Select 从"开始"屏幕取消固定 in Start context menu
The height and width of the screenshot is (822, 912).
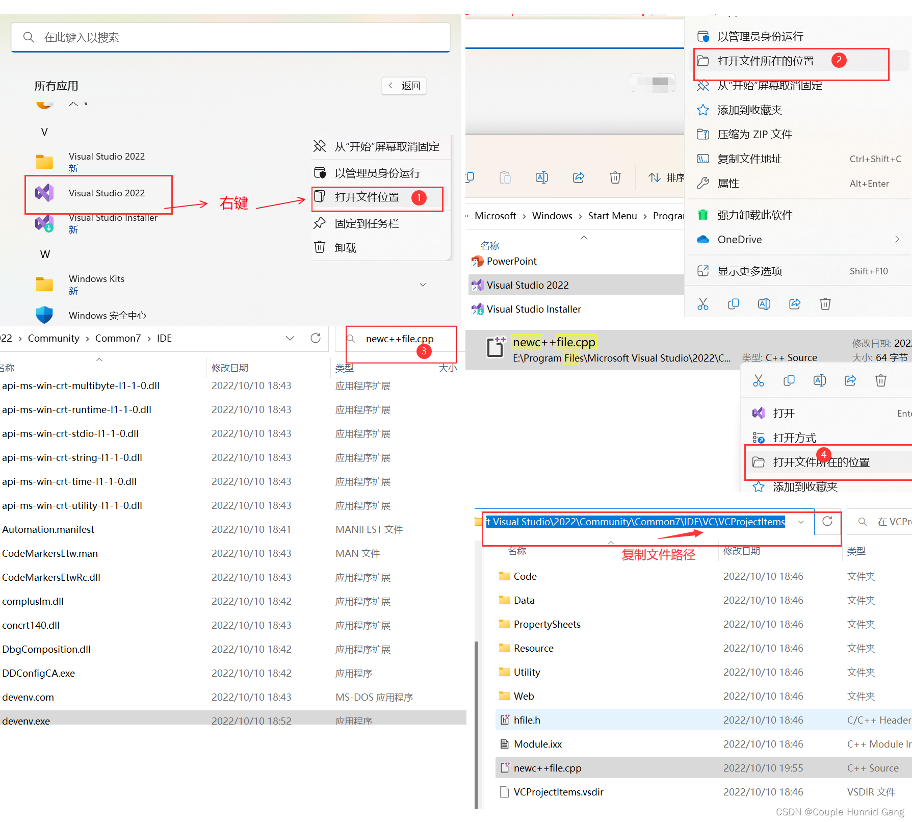(x=377, y=147)
